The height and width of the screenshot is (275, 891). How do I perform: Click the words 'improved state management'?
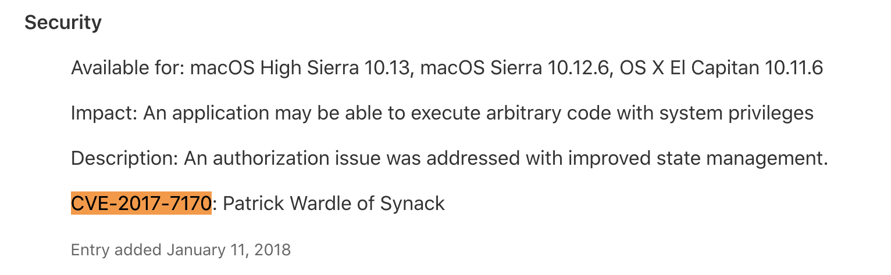coord(697,158)
